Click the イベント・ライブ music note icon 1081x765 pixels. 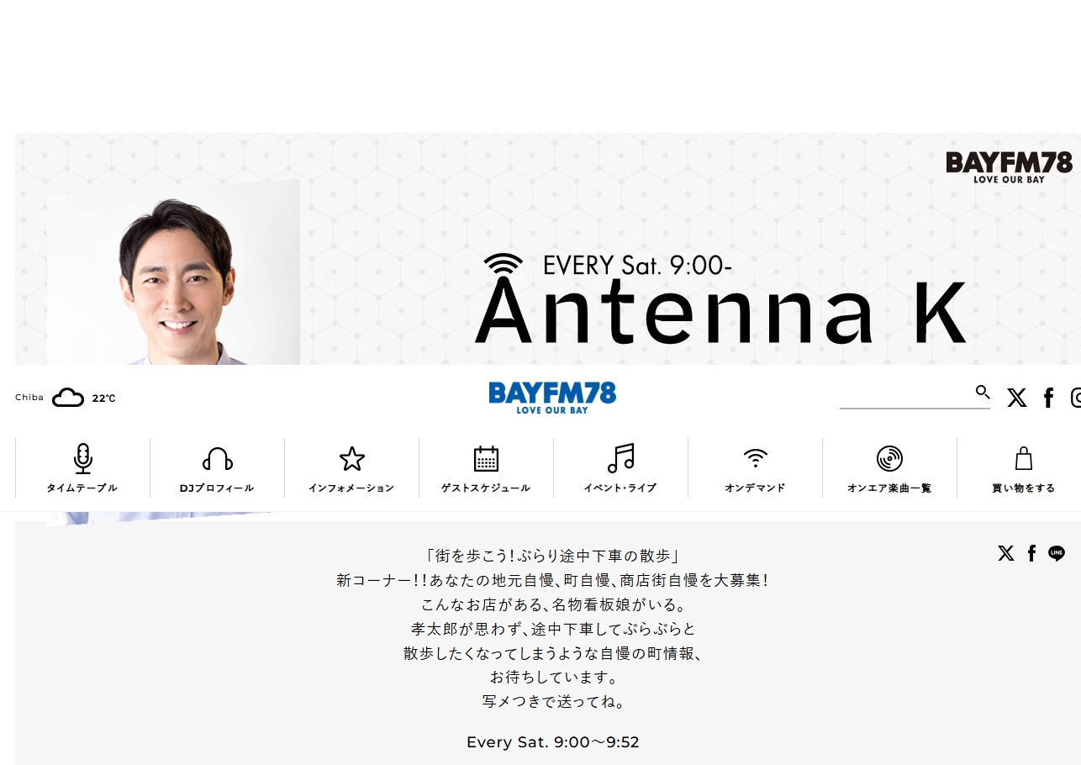620,458
